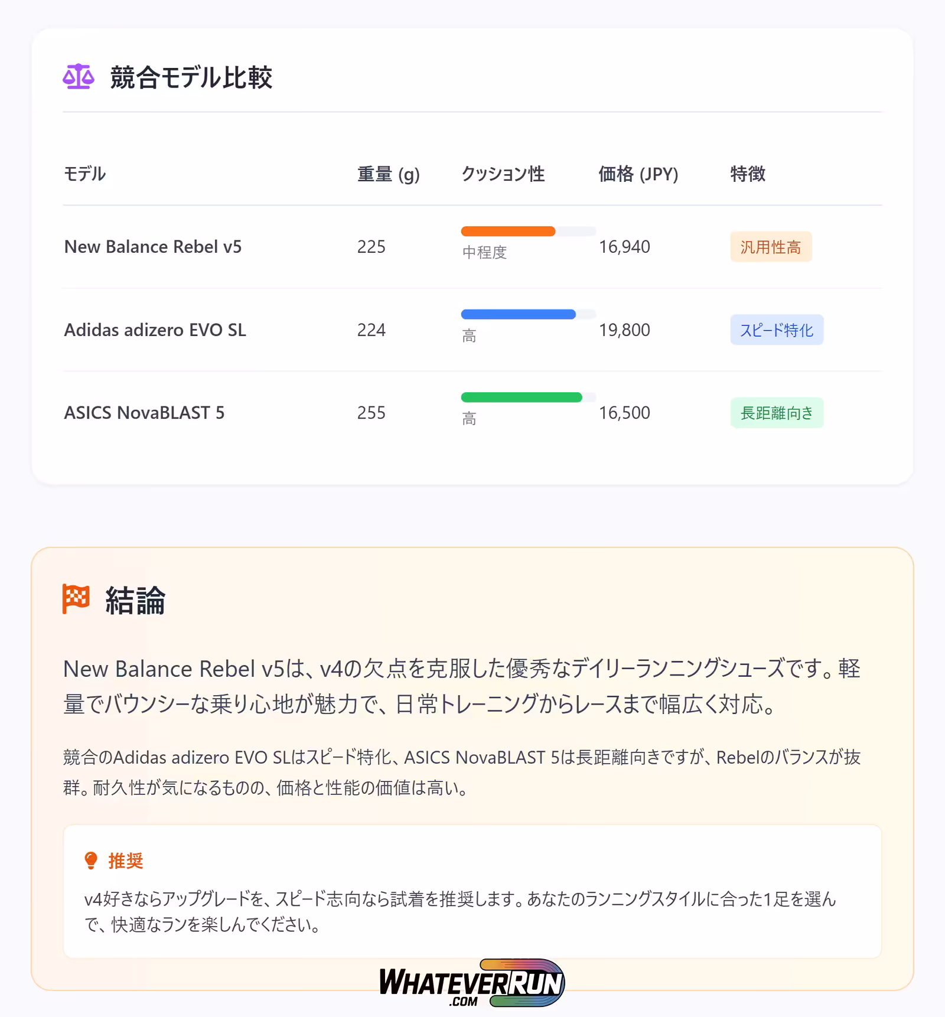Select the 長距離向き feature tag

click(776, 413)
